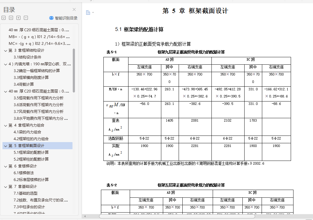Click the collapse-all up-chevron icon in 目录 panel
The width and height of the screenshot is (313, 220).
click(x=11, y=18)
